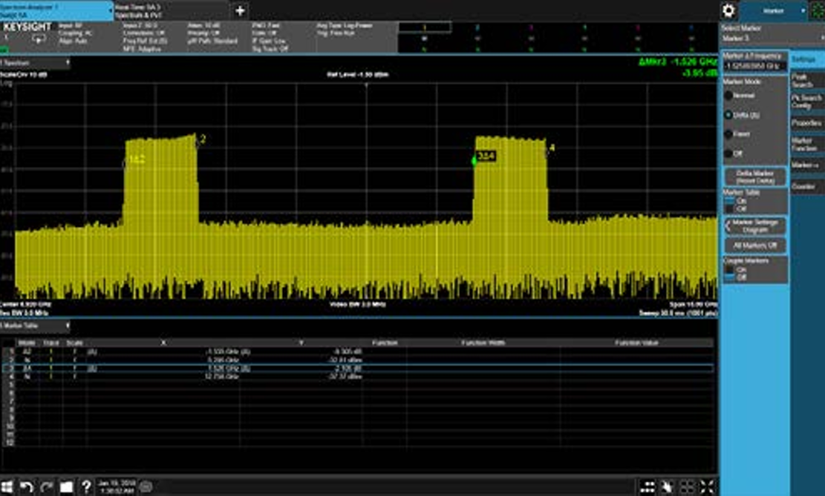Click the All Markers Off button
This screenshot has height=496, width=825.
tap(755, 245)
